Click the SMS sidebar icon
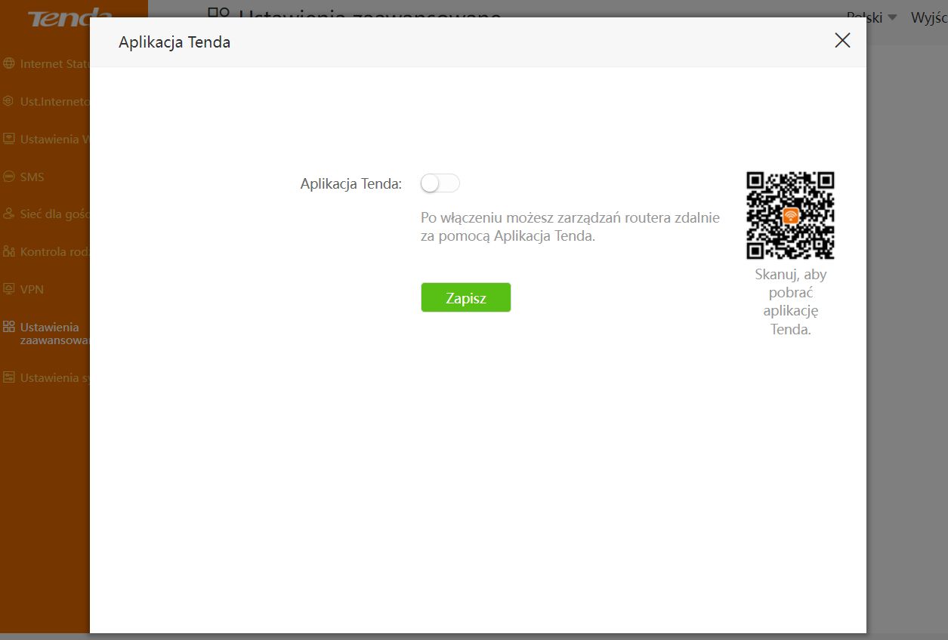The image size is (948, 640). pyautogui.click(x=9, y=177)
